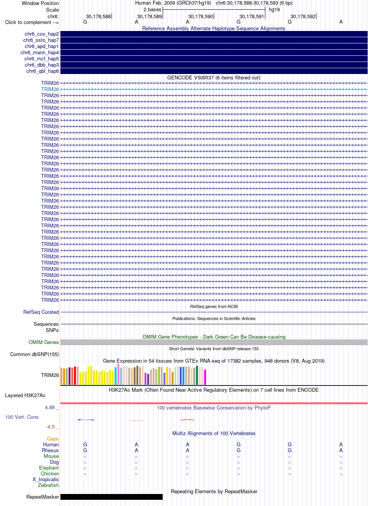Click the dark blue chr6_cox_hap2 alignment bar
The width and height of the screenshot is (368, 506).
click(214, 34)
